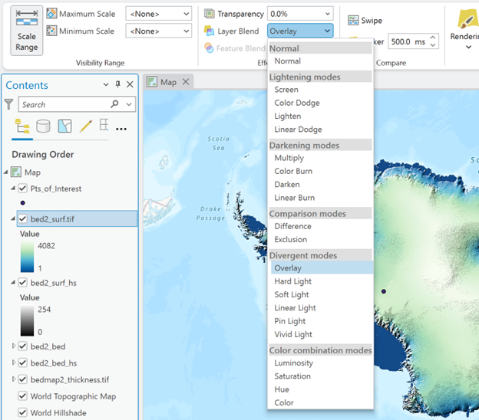Toggle bed2_bed_hs layer visibility
The image size is (479, 420).
tap(22, 363)
